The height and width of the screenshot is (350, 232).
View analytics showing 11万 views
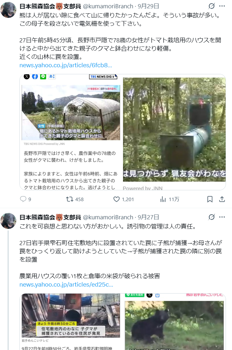click(x=163, y=199)
